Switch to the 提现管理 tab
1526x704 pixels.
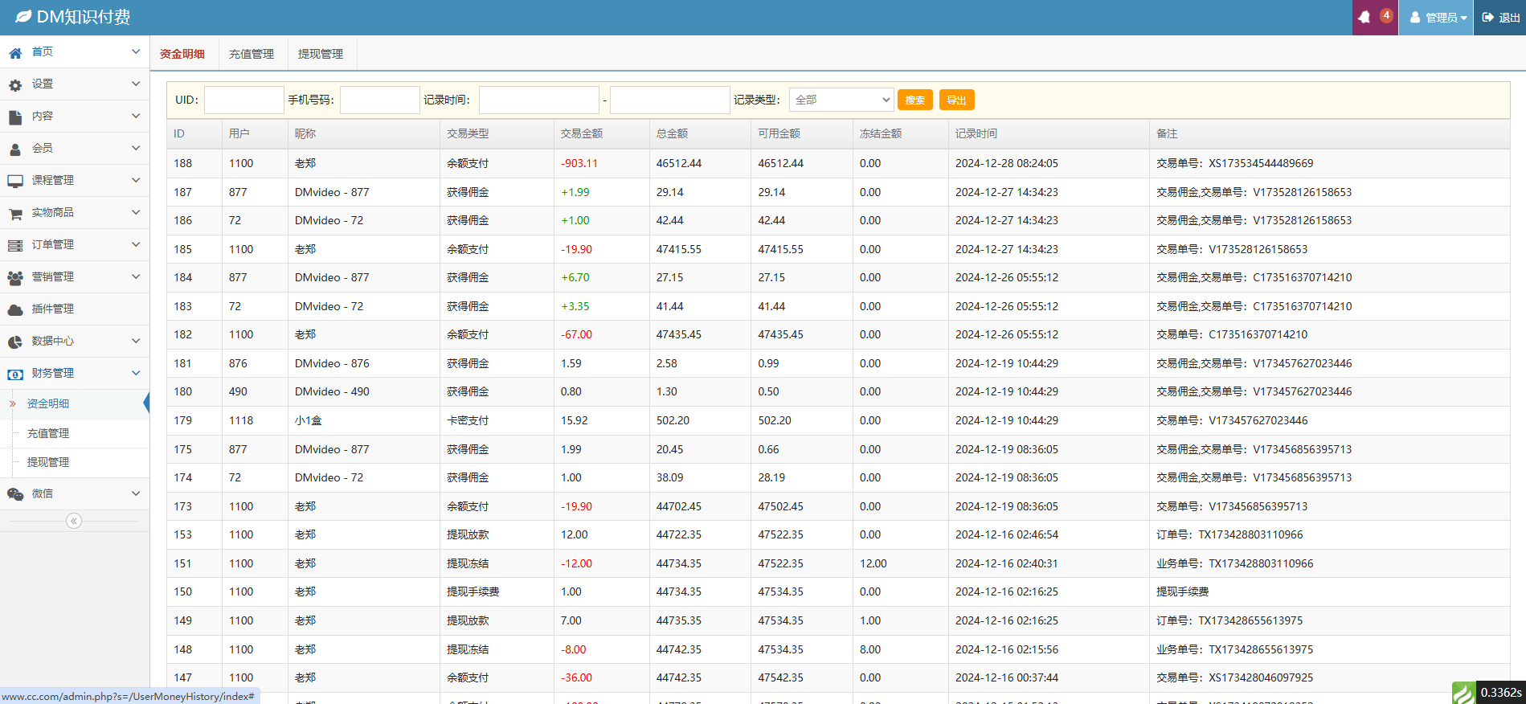pyautogui.click(x=321, y=54)
